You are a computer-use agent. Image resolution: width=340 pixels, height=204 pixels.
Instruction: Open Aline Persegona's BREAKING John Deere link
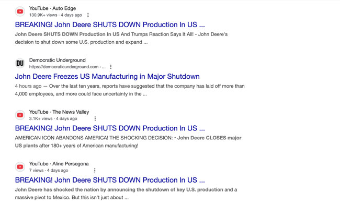(x=110, y=180)
